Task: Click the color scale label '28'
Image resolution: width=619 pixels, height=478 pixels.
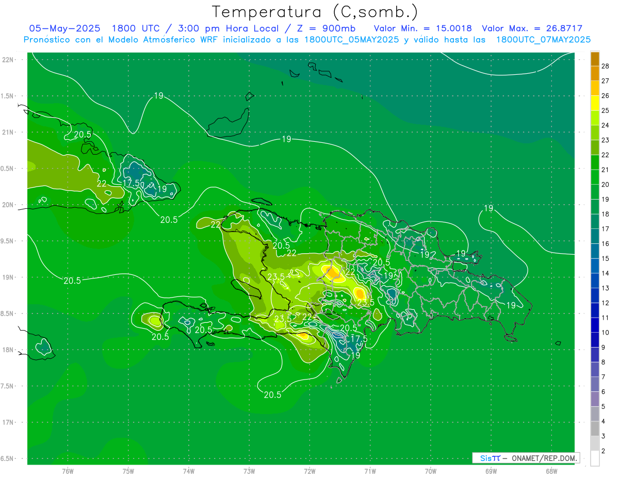Action: tap(605, 66)
